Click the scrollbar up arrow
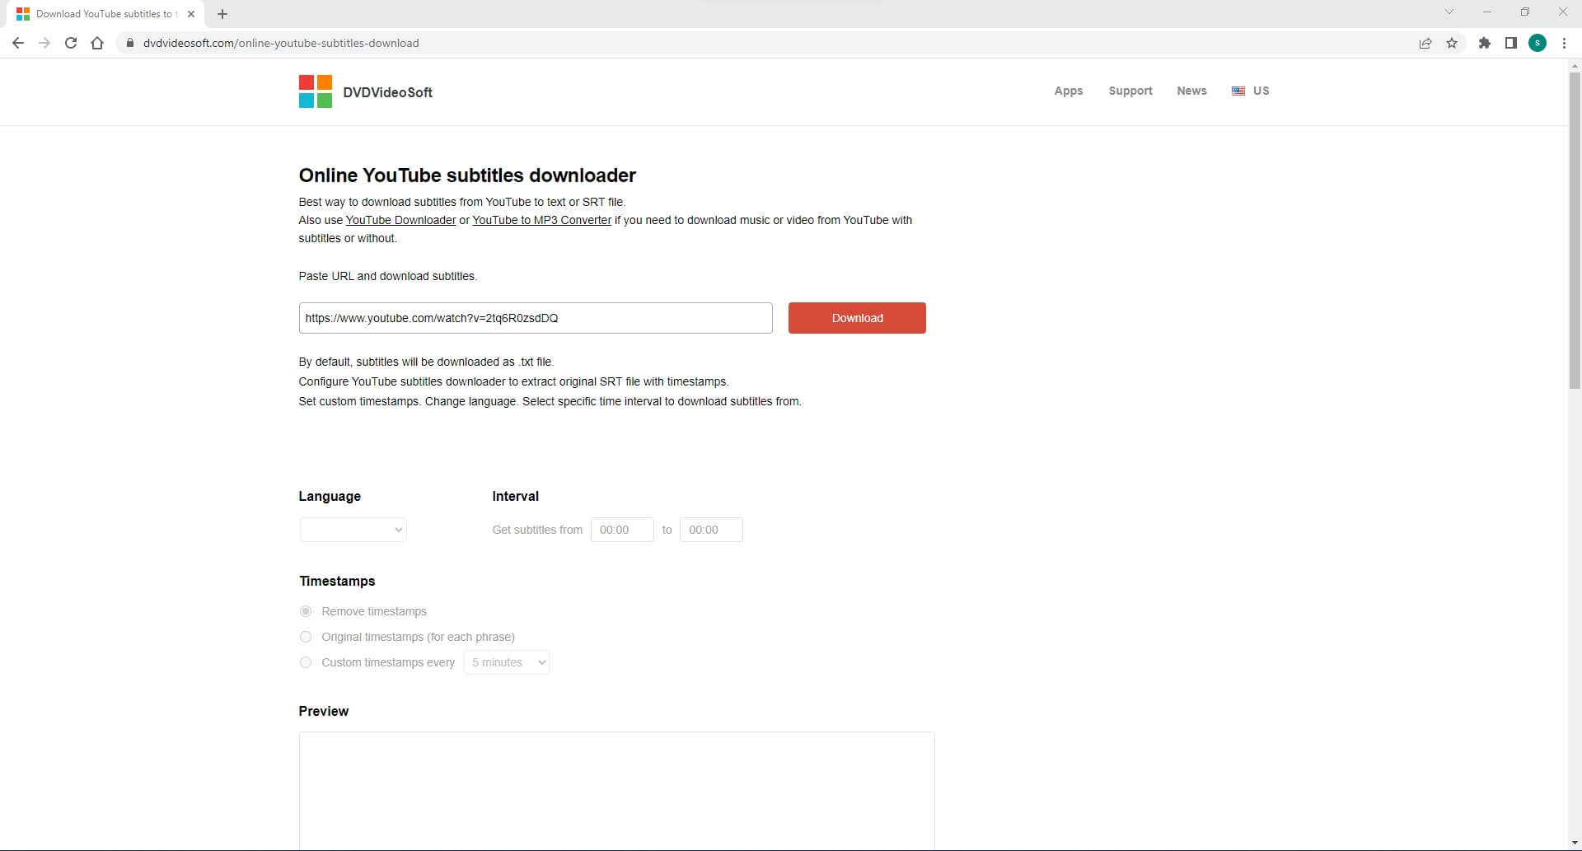Viewport: 1582px width, 851px height. tap(1575, 65)
